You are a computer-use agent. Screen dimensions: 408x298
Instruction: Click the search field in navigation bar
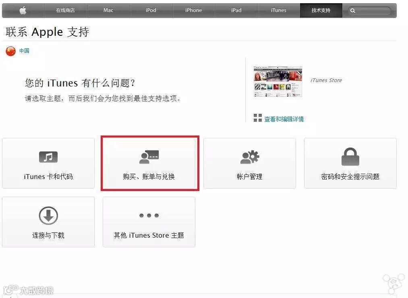(x=369, y=10)
